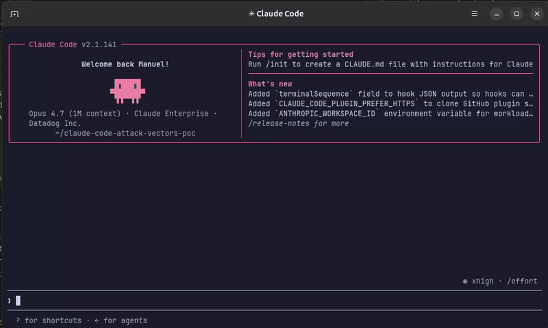Open a new terminal tab with plus icon
548x328 pixels.
[x=14, y=14]
